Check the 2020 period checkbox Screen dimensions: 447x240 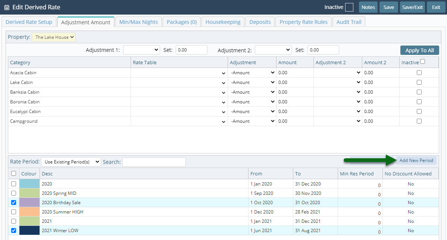(13, 184)
